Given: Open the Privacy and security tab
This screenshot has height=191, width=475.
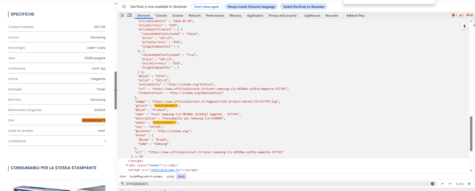Looking at the screenshot, I should [x=283, y=16].
